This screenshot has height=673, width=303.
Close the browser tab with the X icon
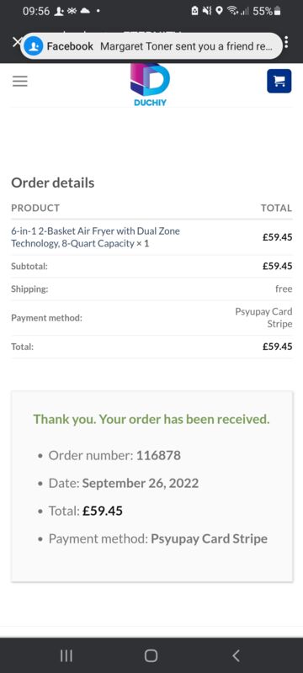click(16, 42)
